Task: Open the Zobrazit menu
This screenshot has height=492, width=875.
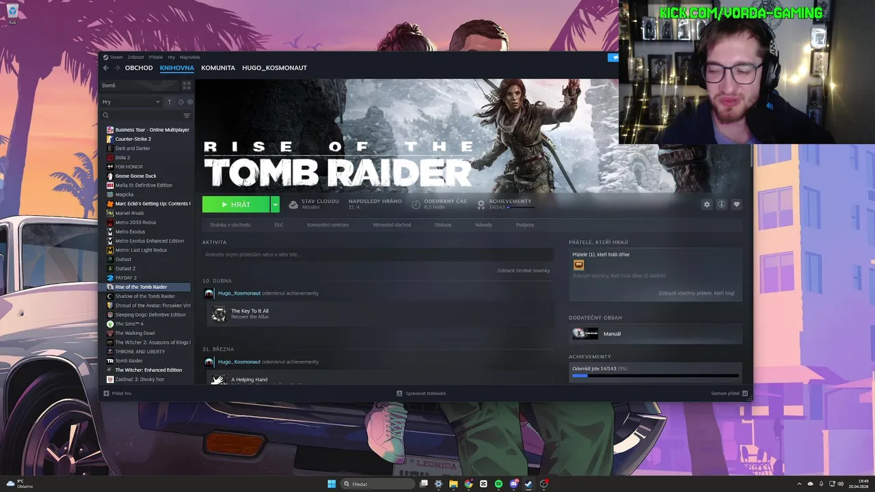Action: click(135, 57)
